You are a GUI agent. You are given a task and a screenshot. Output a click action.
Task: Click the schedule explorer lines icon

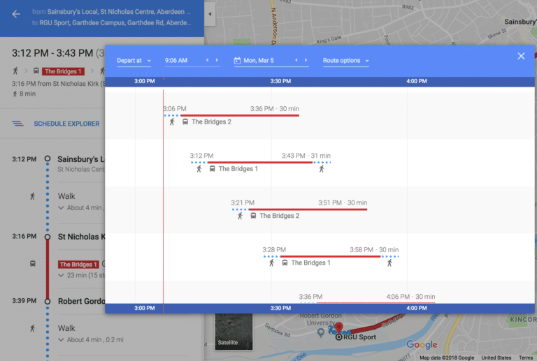[x=17, y=124]
